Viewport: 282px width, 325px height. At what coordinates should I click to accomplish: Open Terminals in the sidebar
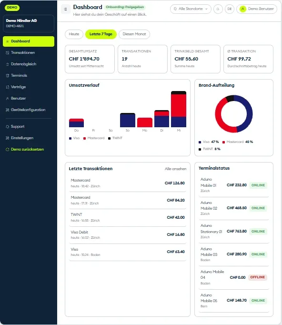click(29, 75)
